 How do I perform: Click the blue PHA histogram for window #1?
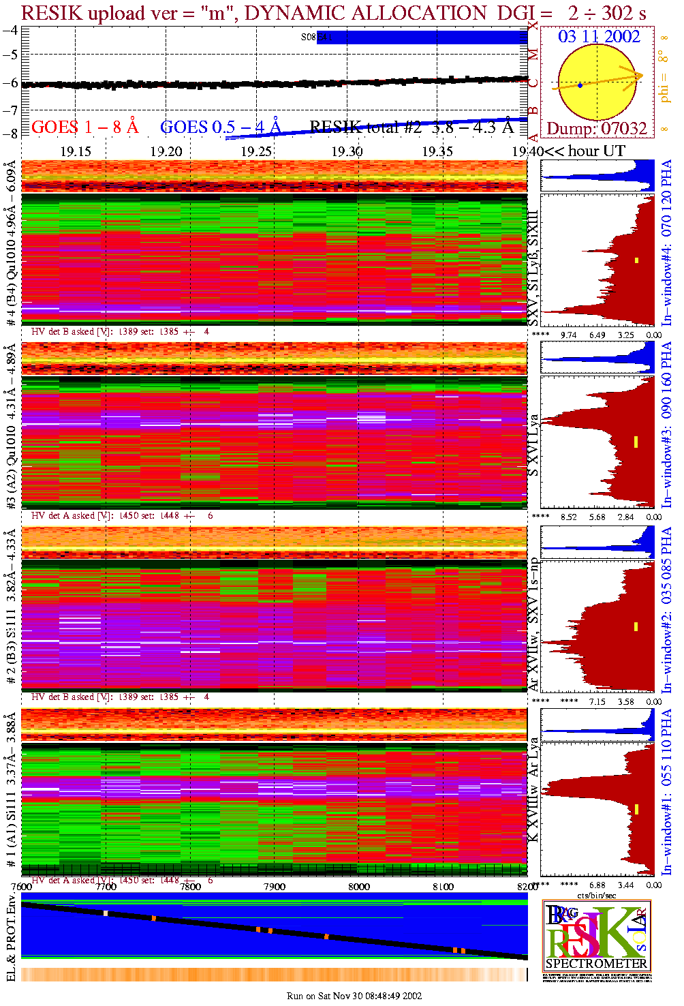(597, 726)
